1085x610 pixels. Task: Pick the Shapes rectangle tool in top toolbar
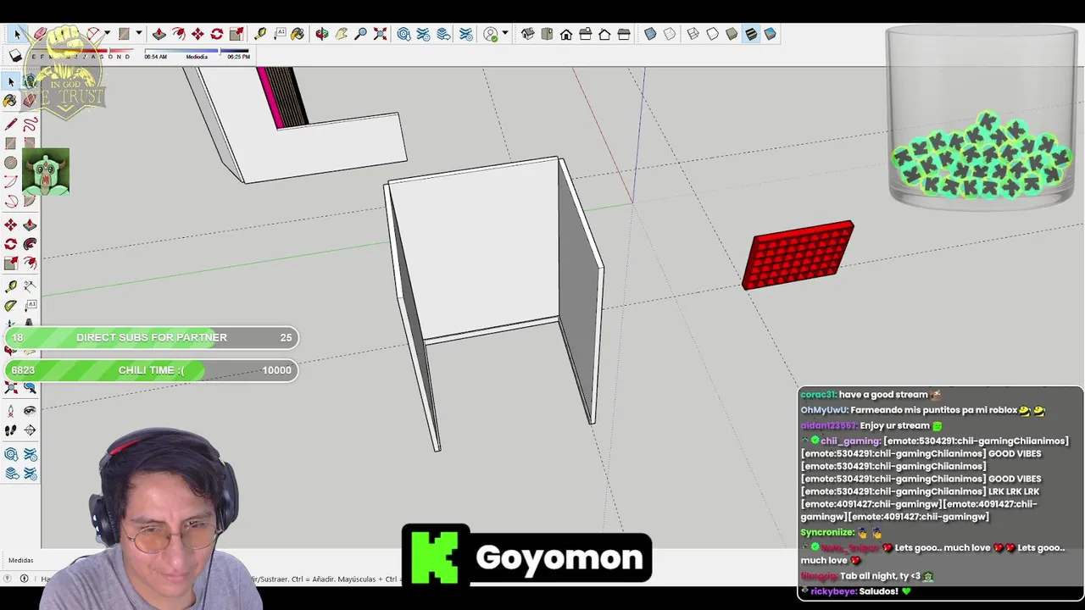[x=125, y=34]
